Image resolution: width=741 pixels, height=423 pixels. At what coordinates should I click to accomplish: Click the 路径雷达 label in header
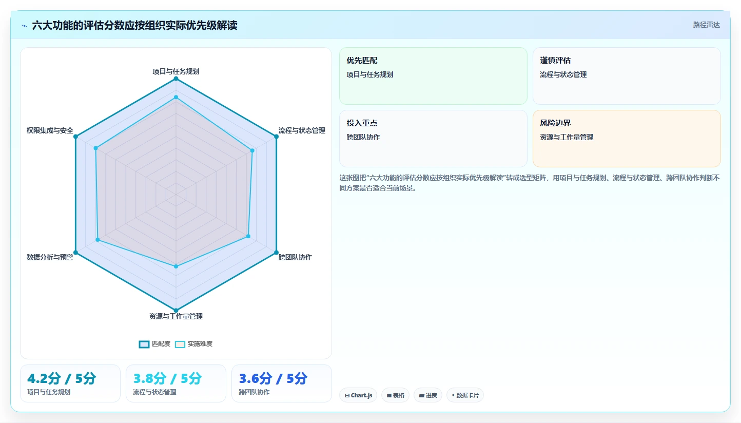pos(707,25)
